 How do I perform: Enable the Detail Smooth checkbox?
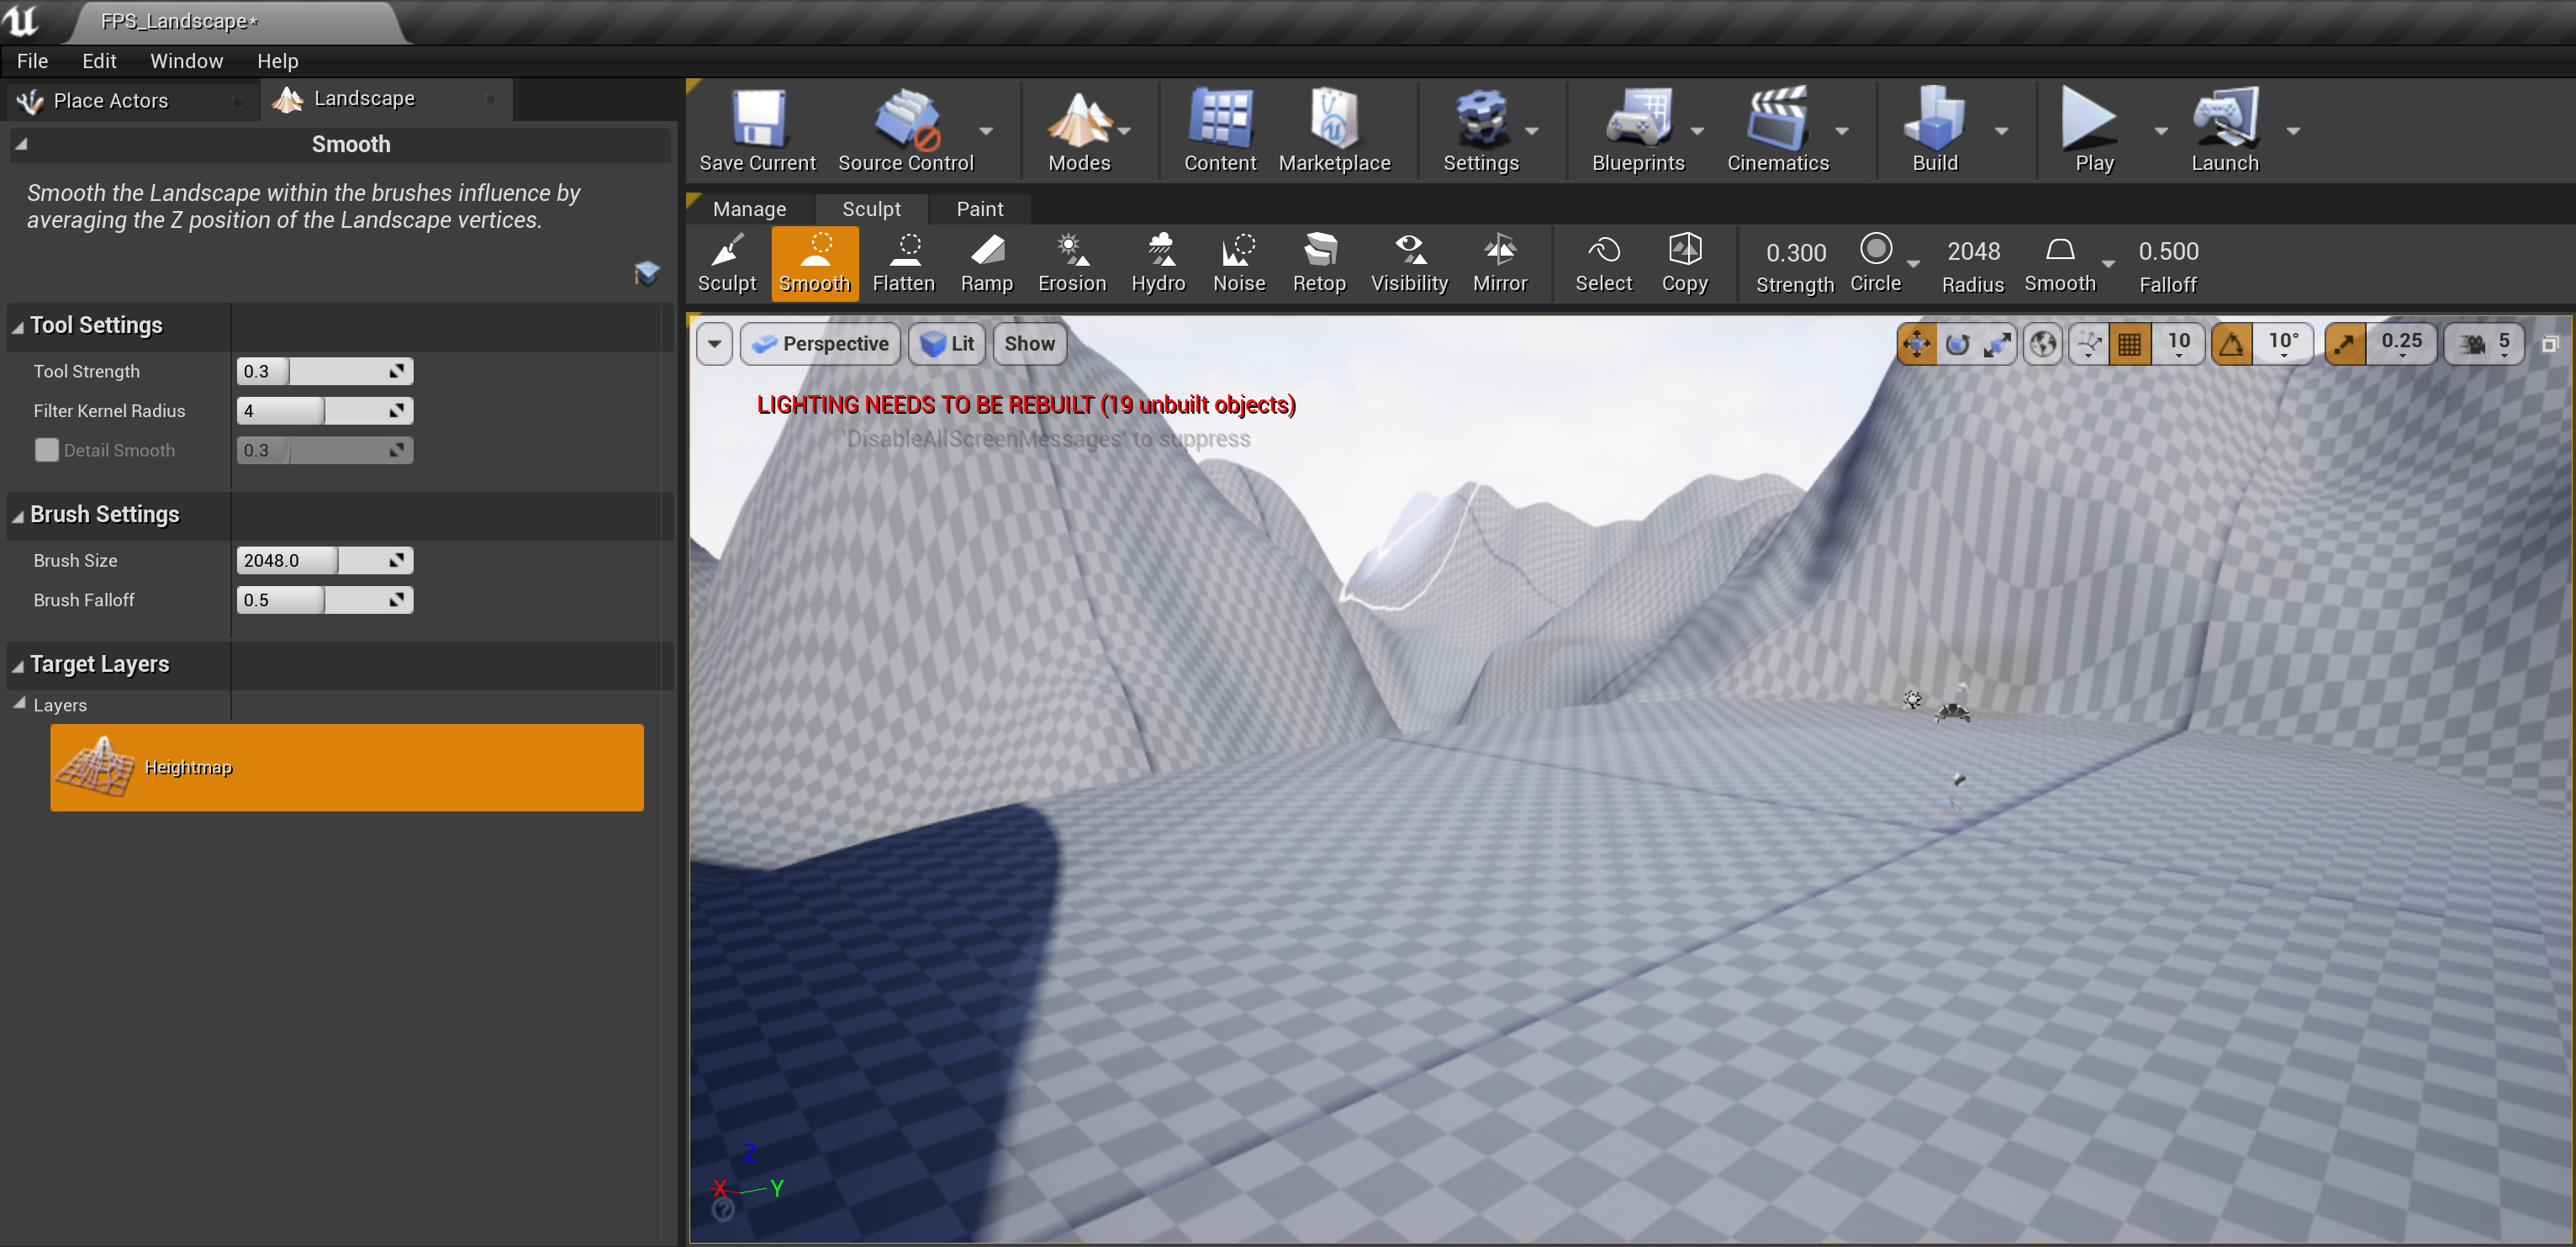point(46,450)
